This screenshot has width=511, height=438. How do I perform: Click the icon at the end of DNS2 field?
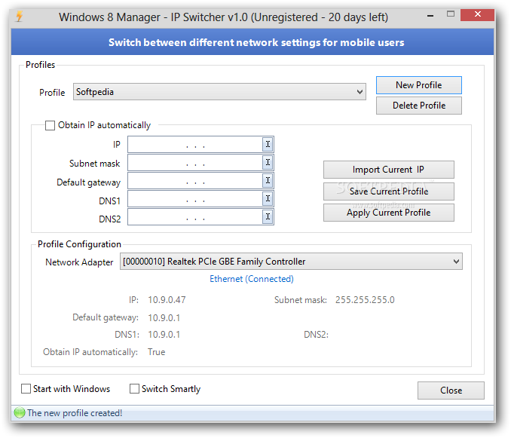(268, 216)
